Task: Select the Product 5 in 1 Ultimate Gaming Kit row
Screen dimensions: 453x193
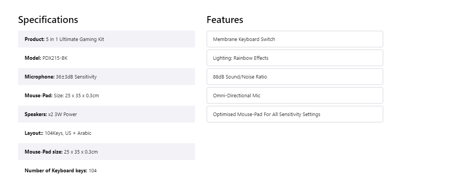Action: pos(106,39)
